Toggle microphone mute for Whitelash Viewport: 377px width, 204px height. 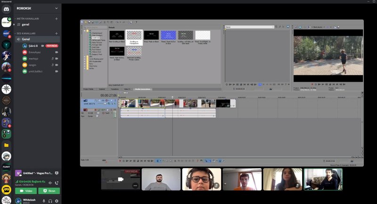(44, 201)
